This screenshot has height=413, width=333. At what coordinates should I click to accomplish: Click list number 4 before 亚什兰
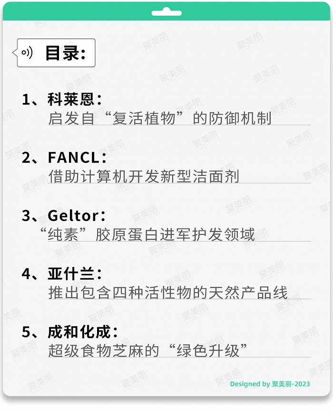[27, 274]
